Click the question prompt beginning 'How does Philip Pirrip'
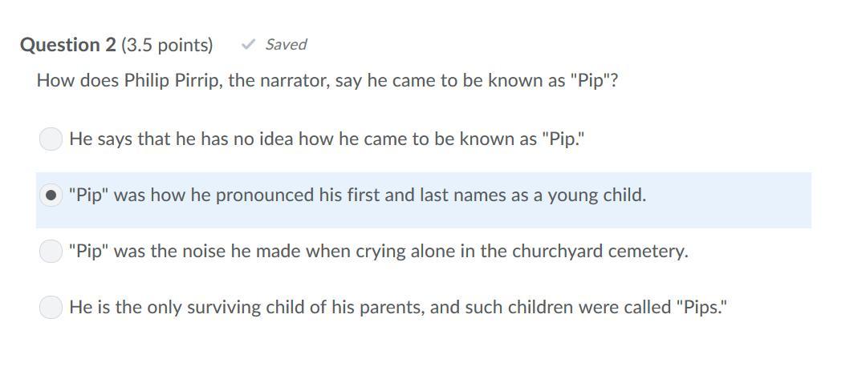The width and height of the screenshot is (866, 375). (x=327, y=81)
